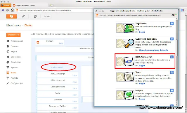Screen dimensions: 187x113
Task: Click the Seguidores gadget thumbnail
Action: tap(125, 28)
